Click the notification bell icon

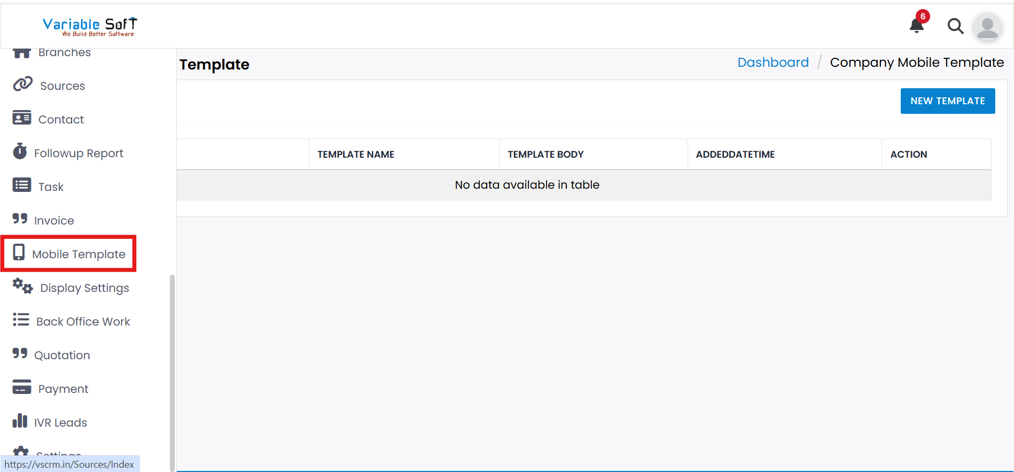tap(917, 25)
